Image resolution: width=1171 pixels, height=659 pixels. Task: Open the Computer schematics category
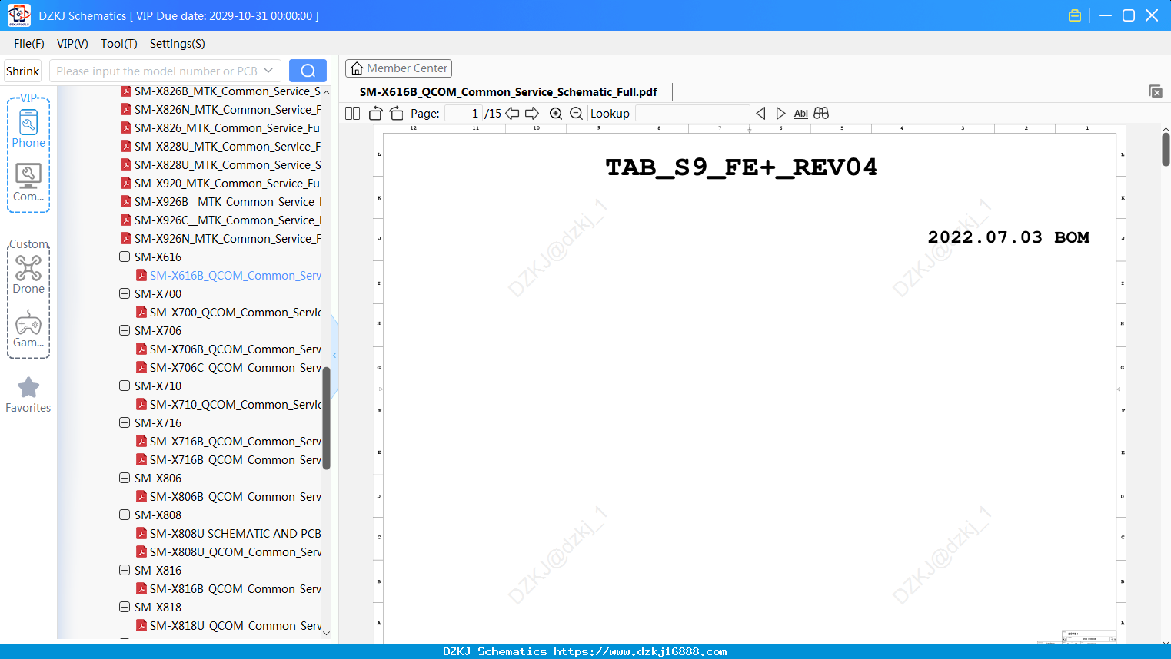tap(28, 182)
